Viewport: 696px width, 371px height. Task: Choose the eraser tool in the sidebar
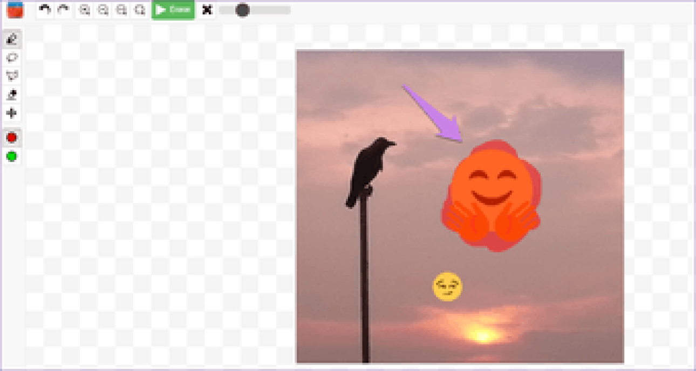[x=12, y=95]
